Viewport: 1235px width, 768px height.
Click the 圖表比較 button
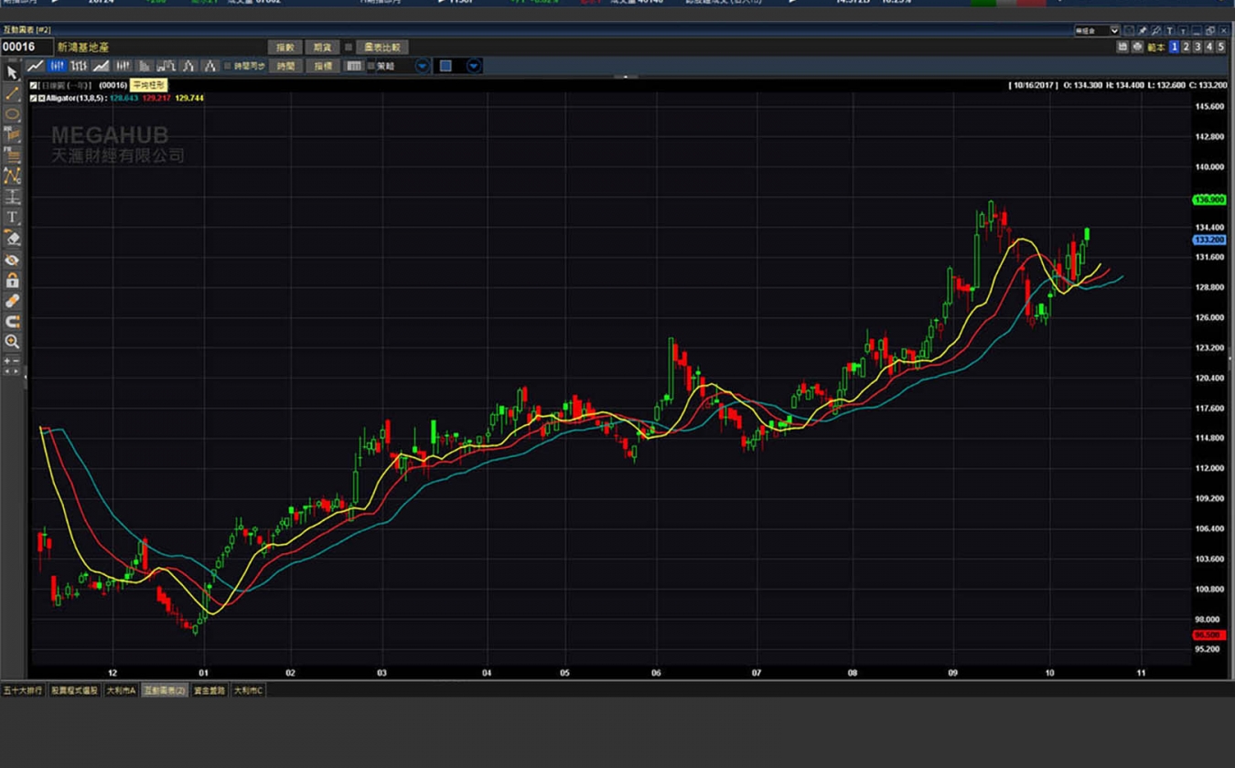coord(382,47)
